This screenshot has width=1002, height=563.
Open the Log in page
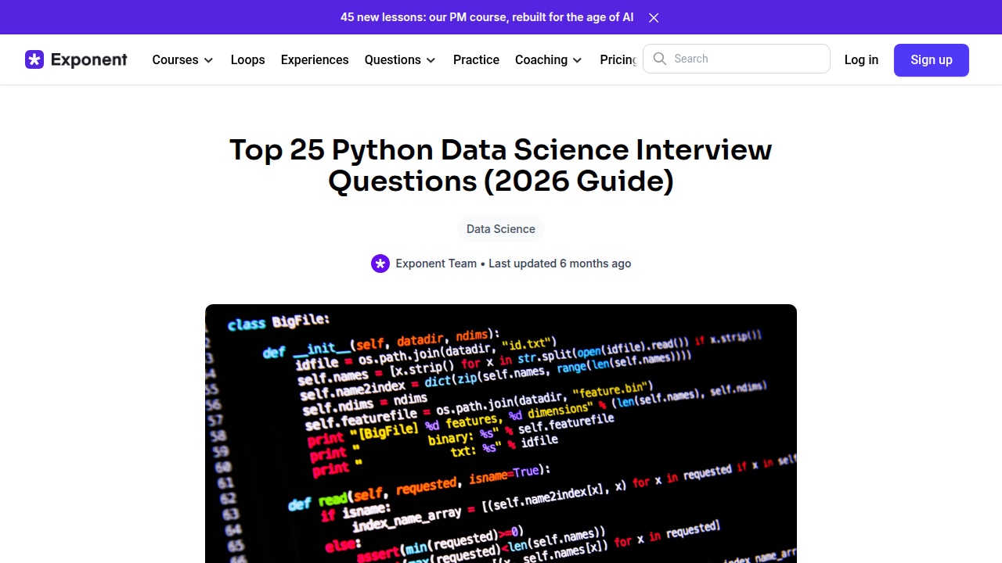[x=861, y=60]
